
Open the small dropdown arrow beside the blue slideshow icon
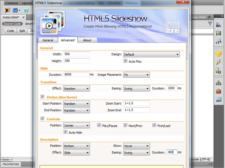(19, 10)
